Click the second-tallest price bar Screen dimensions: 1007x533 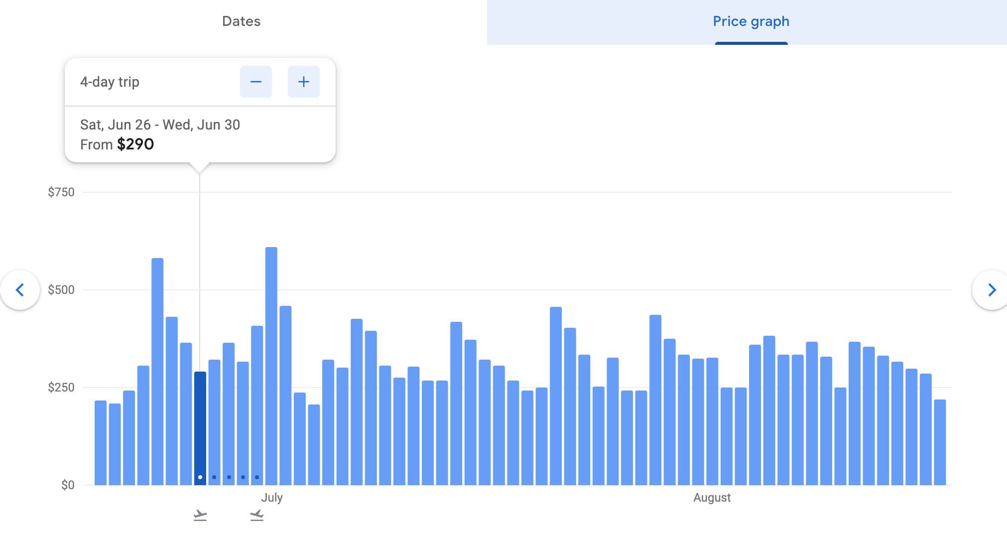coord(157,371)
